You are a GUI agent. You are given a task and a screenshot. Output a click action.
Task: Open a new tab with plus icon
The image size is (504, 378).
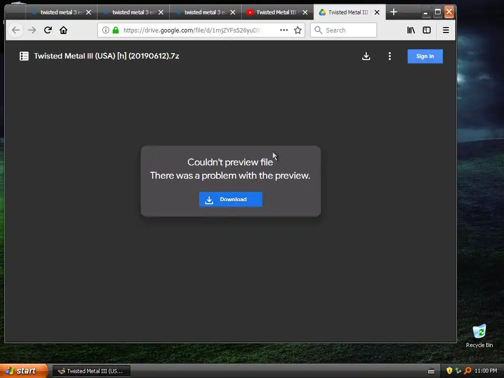[393, 12]
